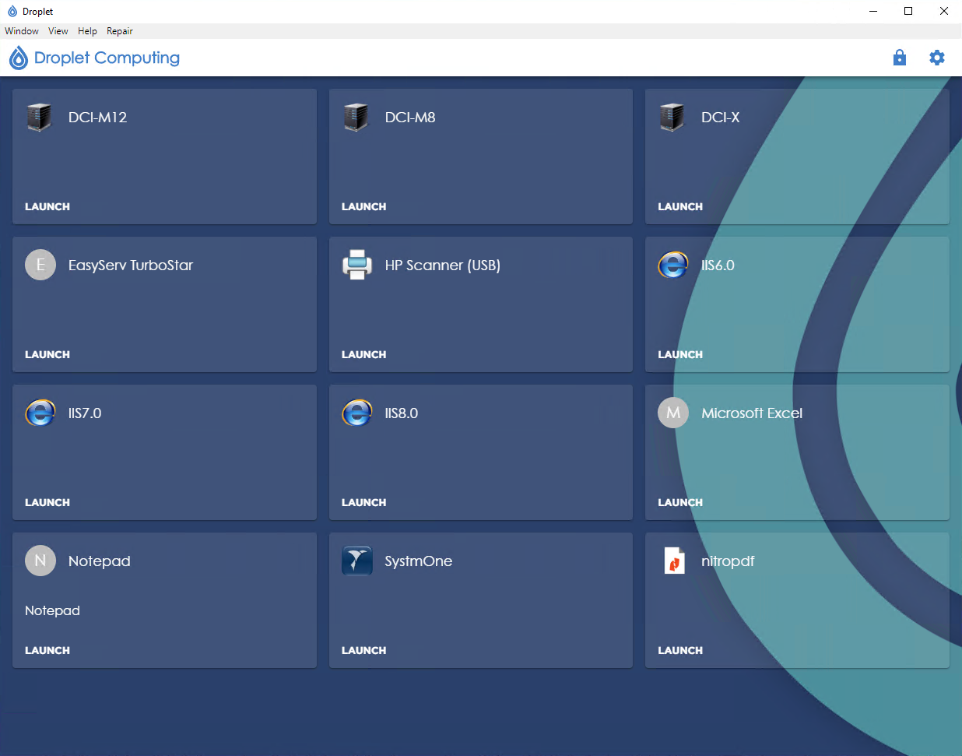Screen dimensions: 962x756
Task: Launch HP Scanner (USB)
Action: coord(364,354)
